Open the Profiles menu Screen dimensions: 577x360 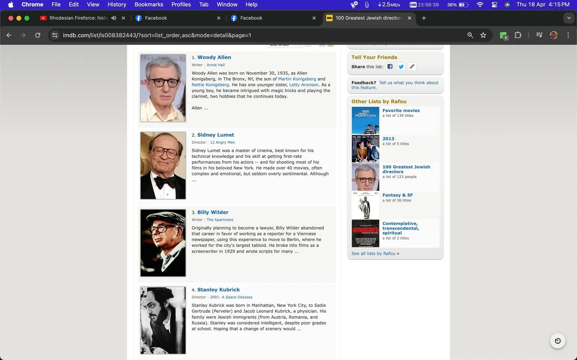tap(181, 4)
